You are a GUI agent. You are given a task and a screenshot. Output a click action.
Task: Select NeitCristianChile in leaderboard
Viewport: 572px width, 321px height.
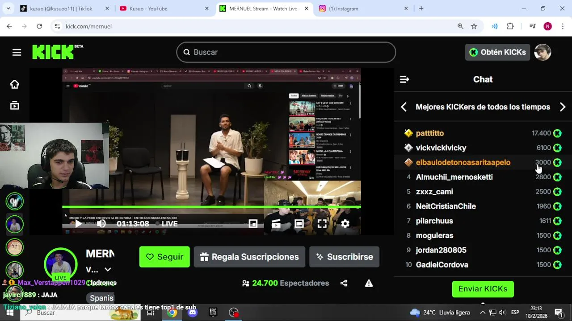pos(446,206)
